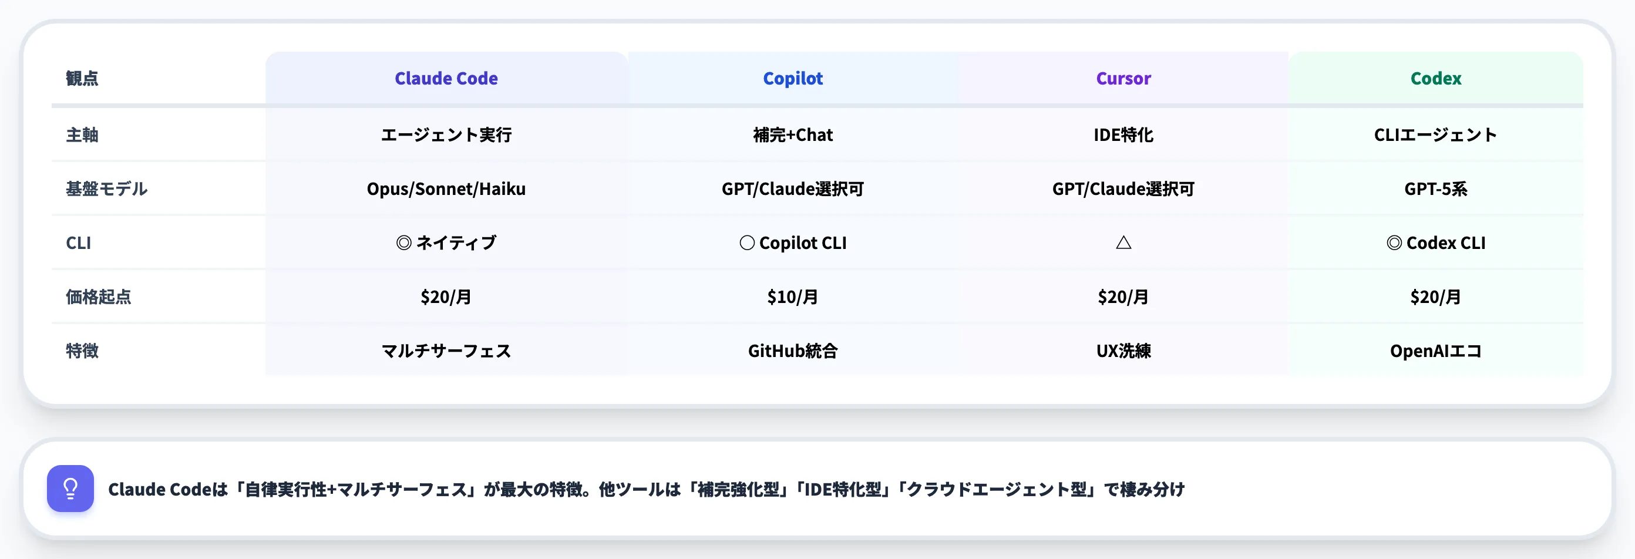
Task: Select the Cursor column header
Action: (x=1123, y=78)
